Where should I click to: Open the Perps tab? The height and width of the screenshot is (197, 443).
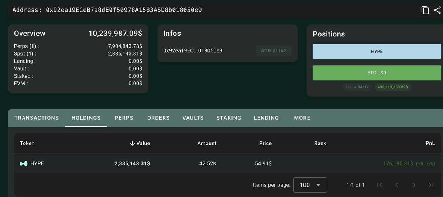124,118
